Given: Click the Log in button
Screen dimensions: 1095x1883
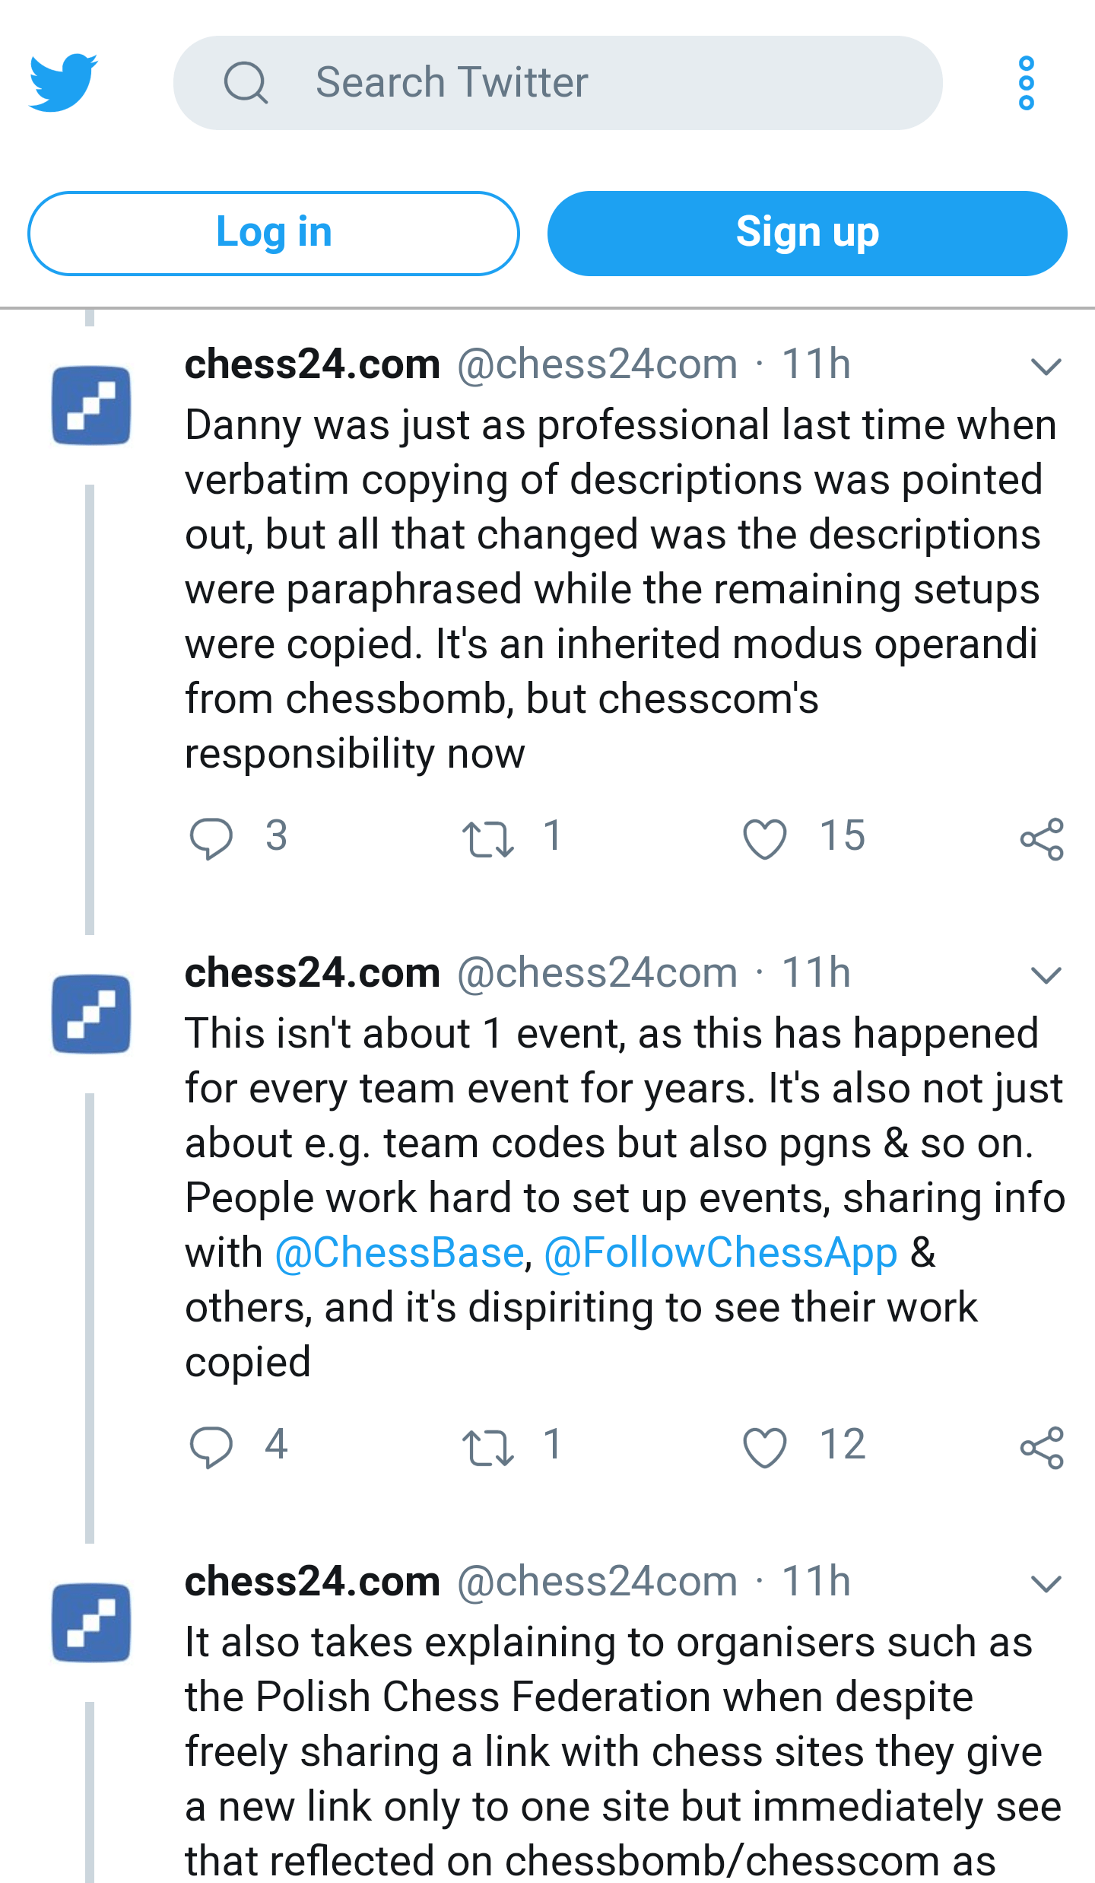Looking at the screenshot, I should [274, 232].
